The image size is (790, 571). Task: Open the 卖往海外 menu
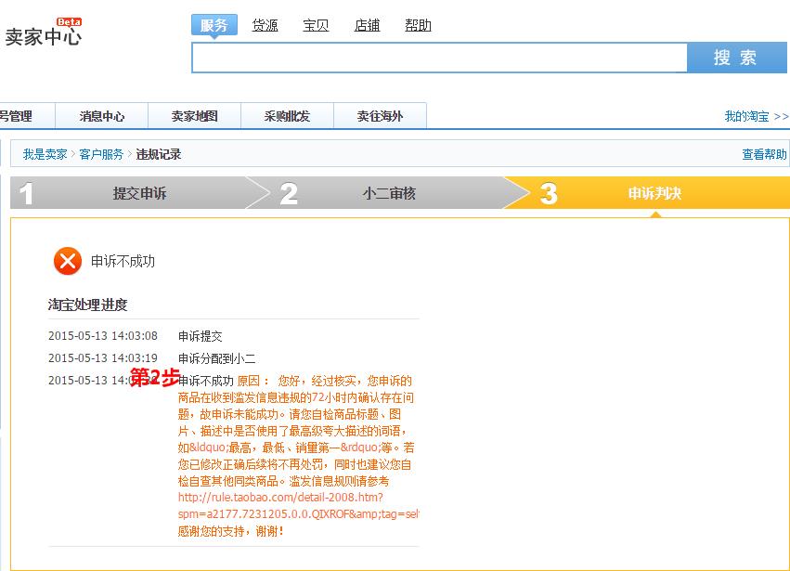coord(381,116)
